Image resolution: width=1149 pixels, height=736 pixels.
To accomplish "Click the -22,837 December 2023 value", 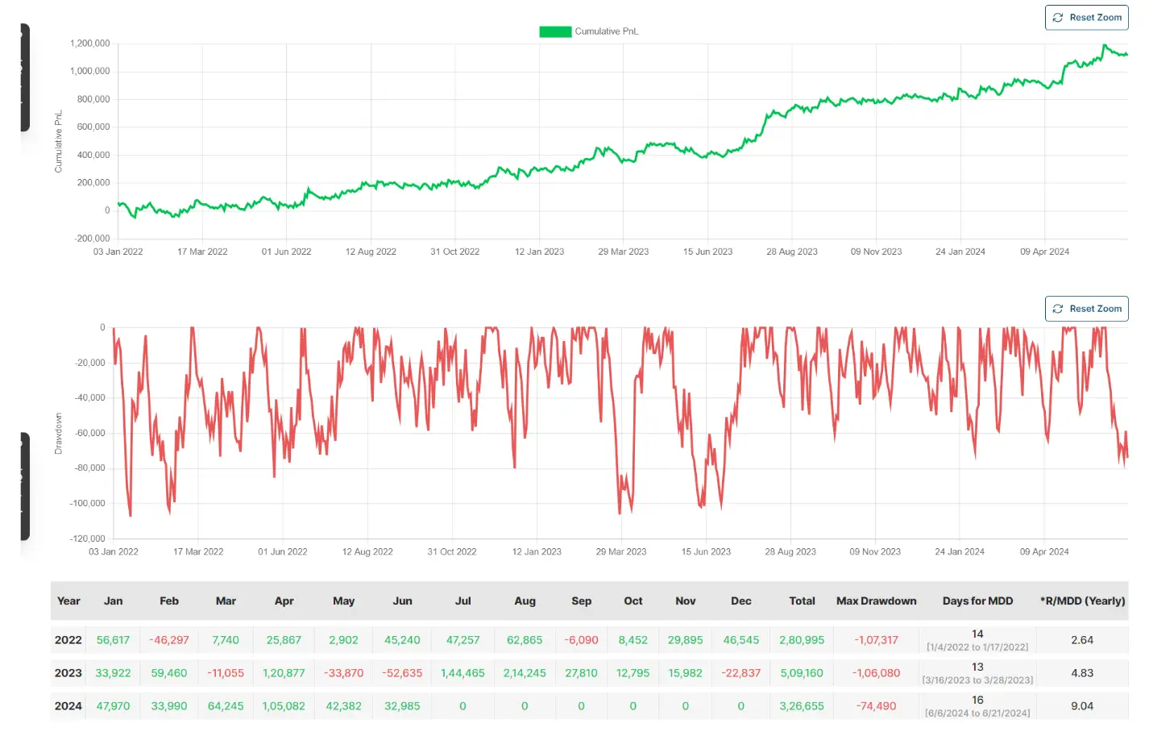I will 741,673.
